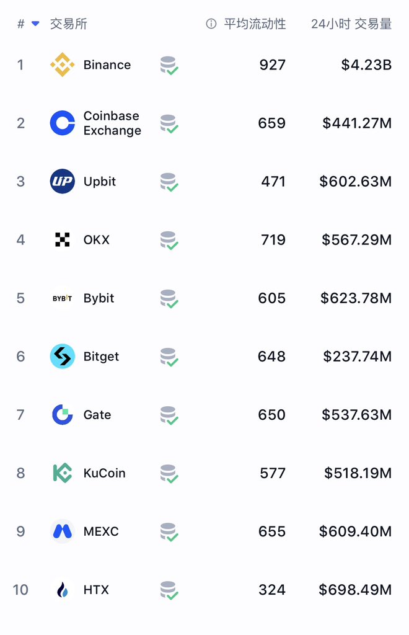Toggle the rank sort arrow next to #
Image resolution: width=409 pixels, height=635 pixels.
point(35,24)
